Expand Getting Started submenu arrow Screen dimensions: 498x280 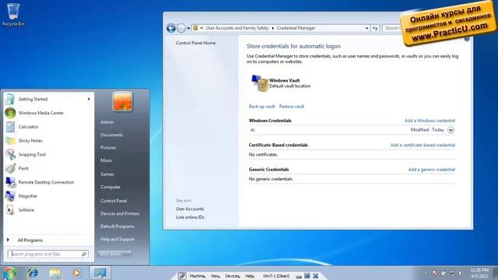click(89, 99)
